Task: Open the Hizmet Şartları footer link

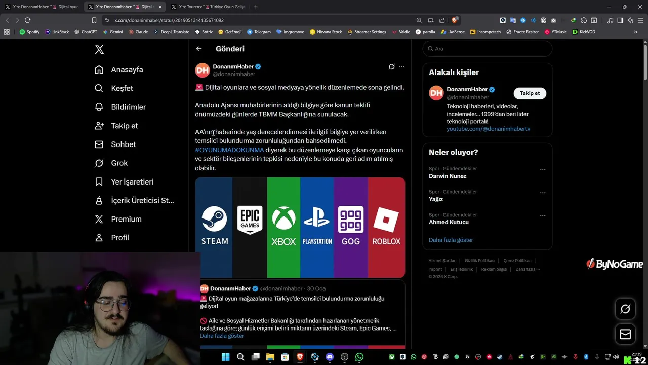Action: click(x=442, y=261)
